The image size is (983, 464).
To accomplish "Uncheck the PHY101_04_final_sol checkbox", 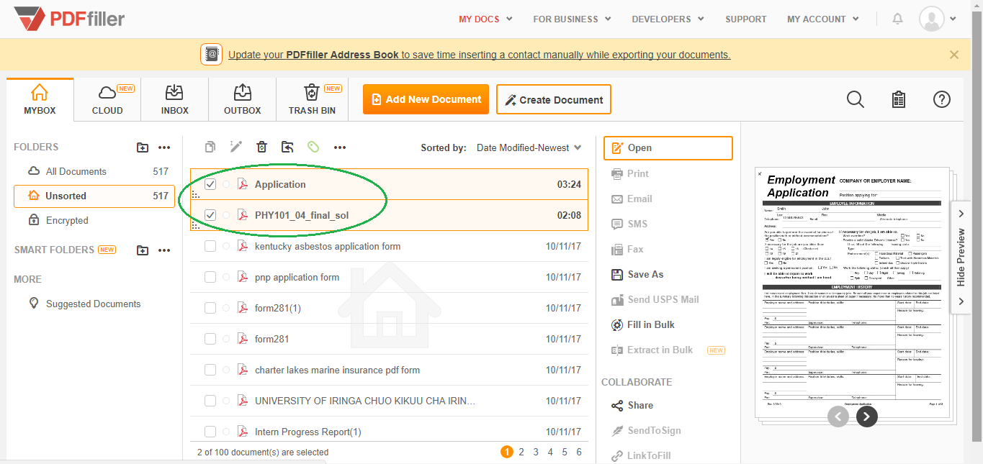I will [210, 214].
